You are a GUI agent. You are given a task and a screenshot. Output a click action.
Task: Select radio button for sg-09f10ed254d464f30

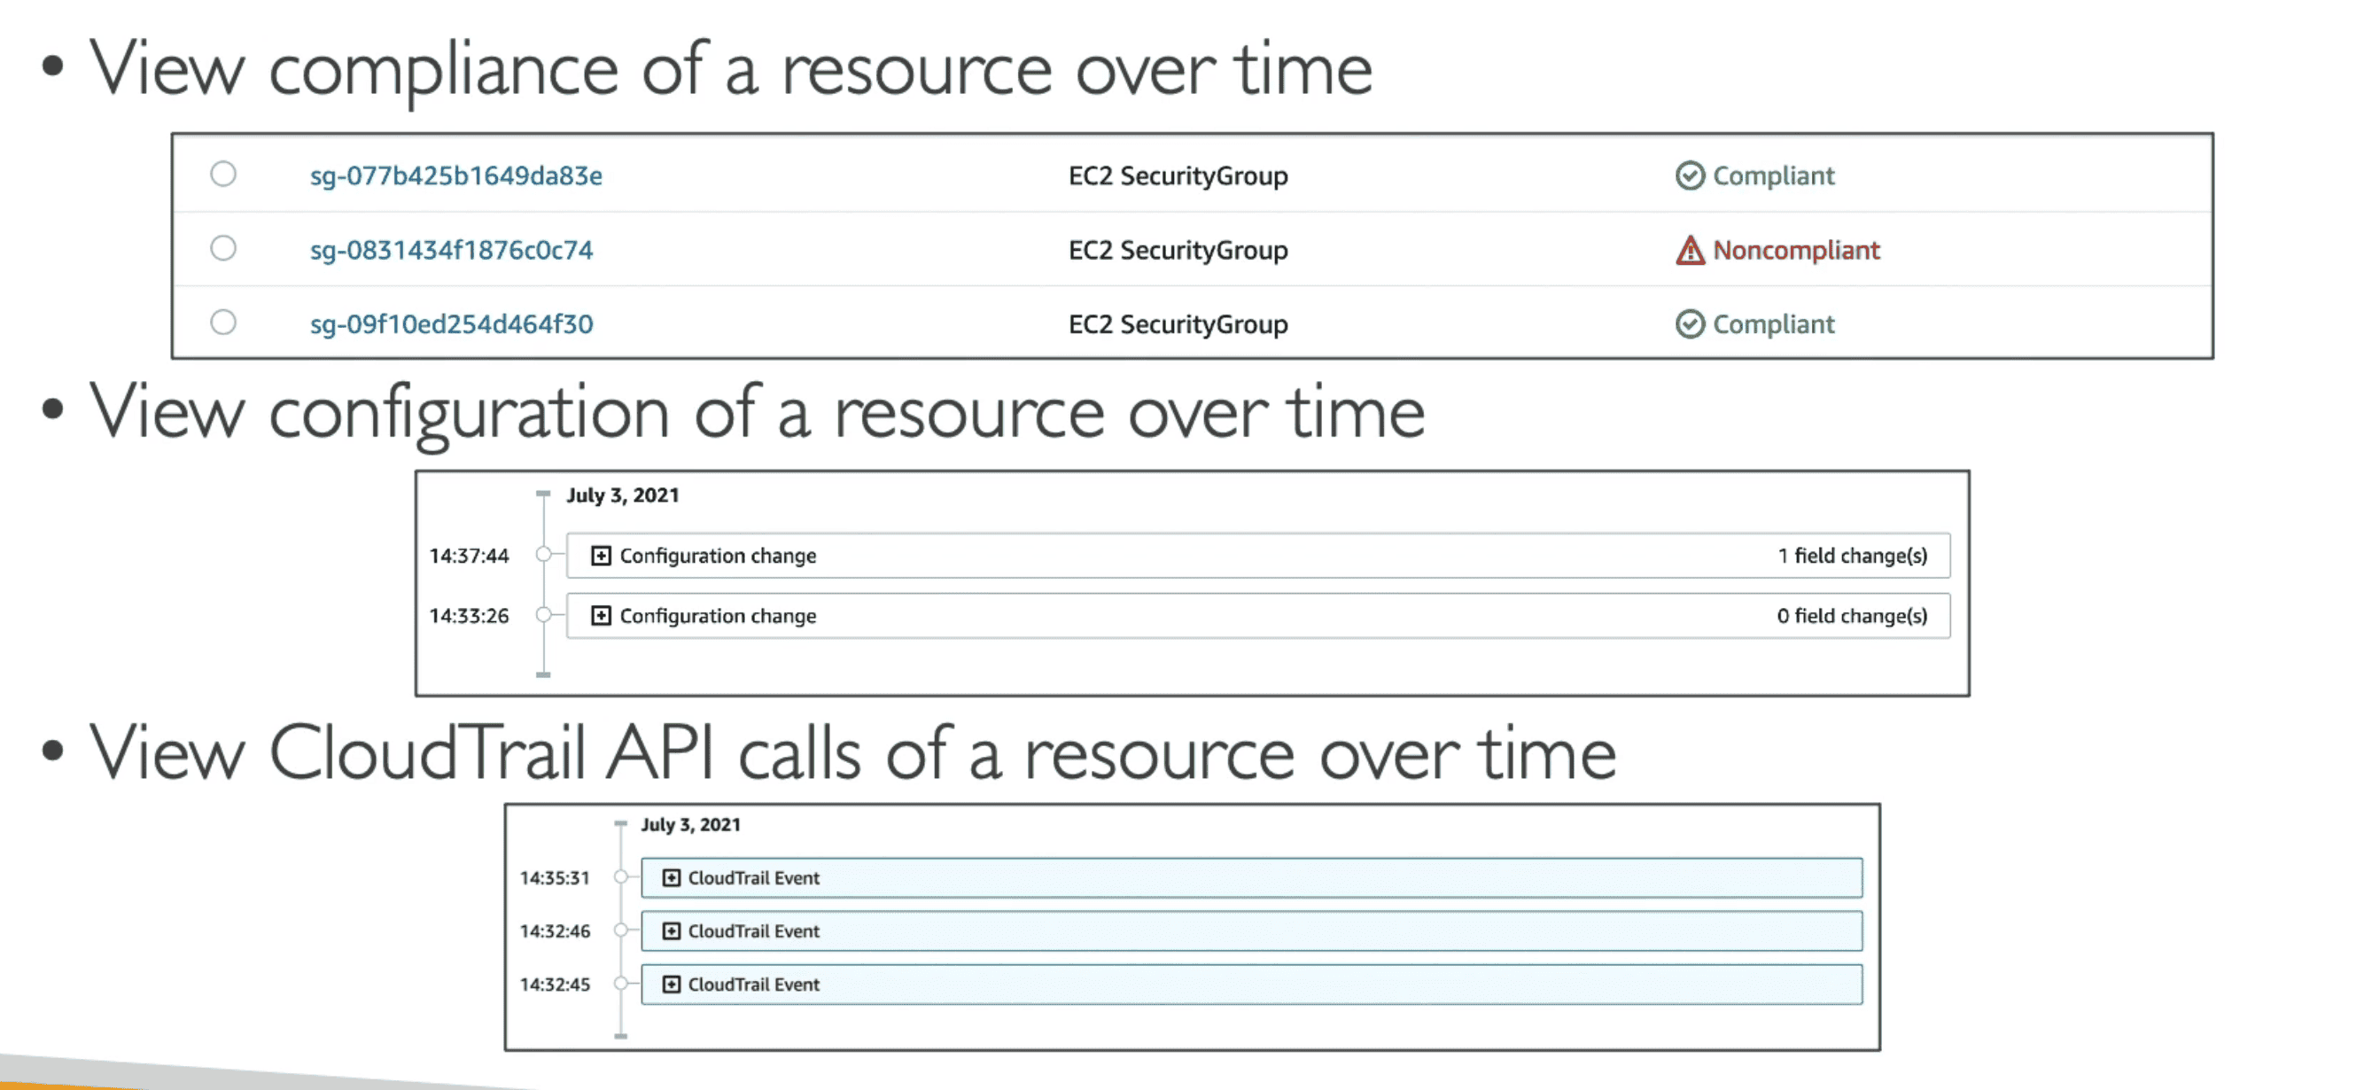point(223,322)
